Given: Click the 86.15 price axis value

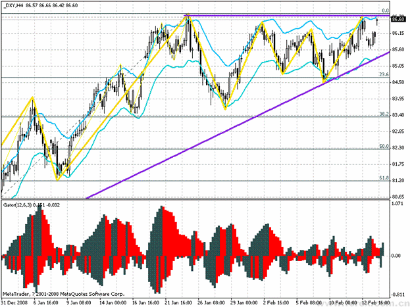Looking at the screenshot, I should [x=398, y=33].
